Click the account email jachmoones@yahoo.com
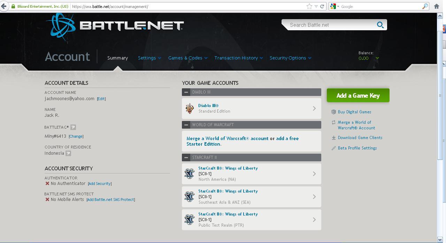The width and height of the screenshot is (446, 243). pyautogui.click(x=69, y=99)
